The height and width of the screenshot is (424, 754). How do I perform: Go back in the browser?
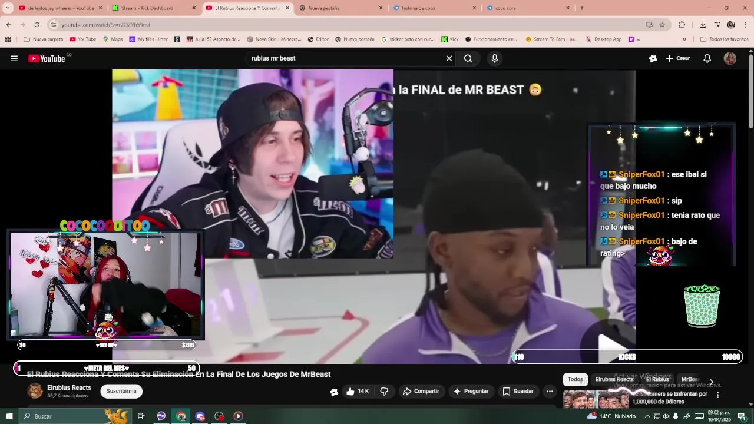point(8,25)
